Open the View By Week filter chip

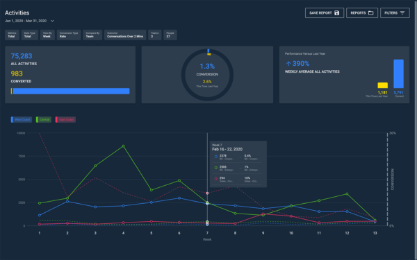click(47, 35)
